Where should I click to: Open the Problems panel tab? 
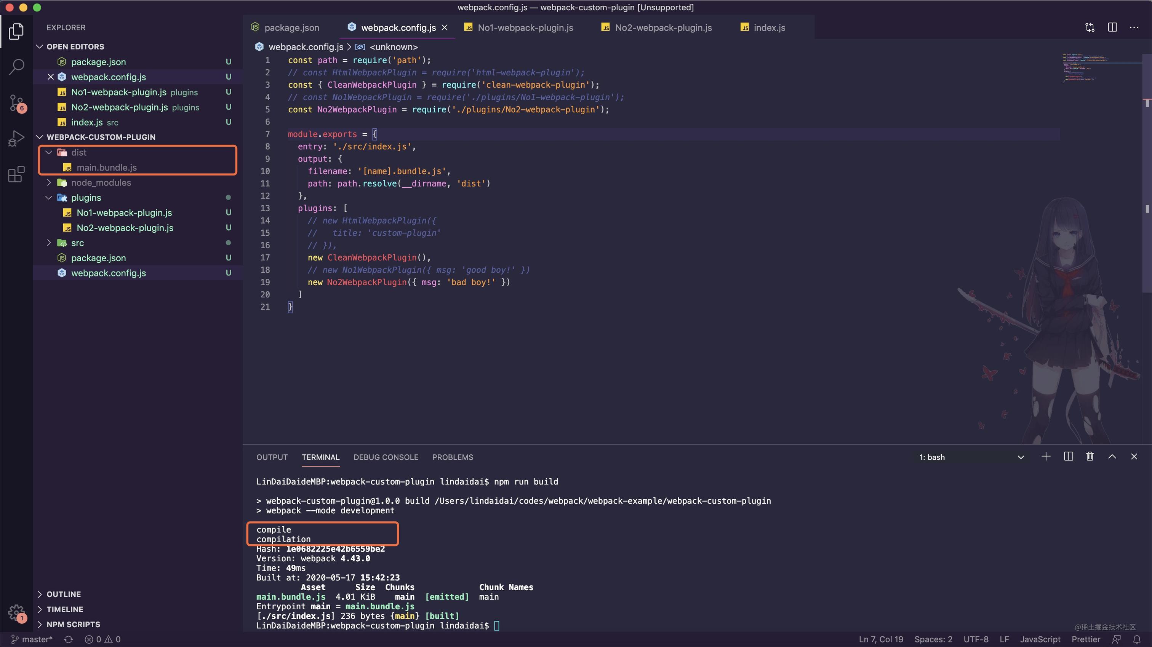pos(453,457)
